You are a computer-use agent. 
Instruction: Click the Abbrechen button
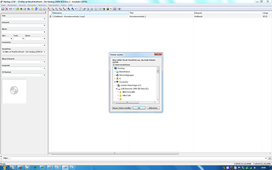point(153,108)
